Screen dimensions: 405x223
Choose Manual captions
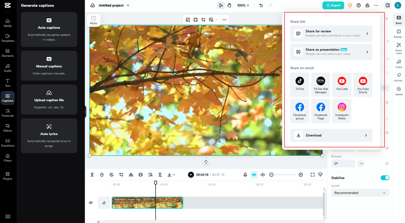(49, 66)
